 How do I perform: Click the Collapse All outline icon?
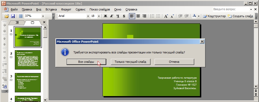click(x=5, y=65)
